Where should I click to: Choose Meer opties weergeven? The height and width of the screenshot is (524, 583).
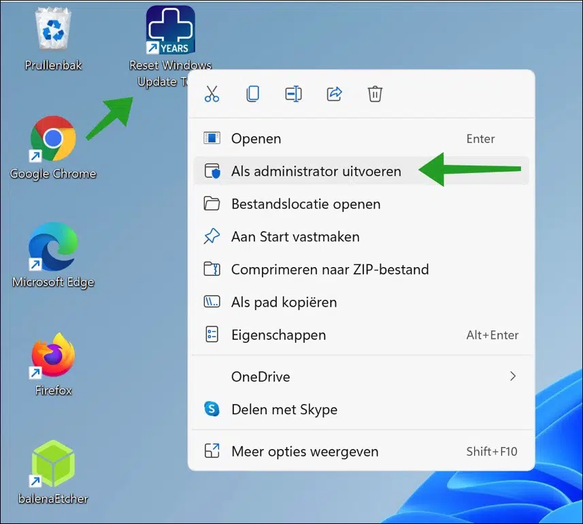click(361, 451)
